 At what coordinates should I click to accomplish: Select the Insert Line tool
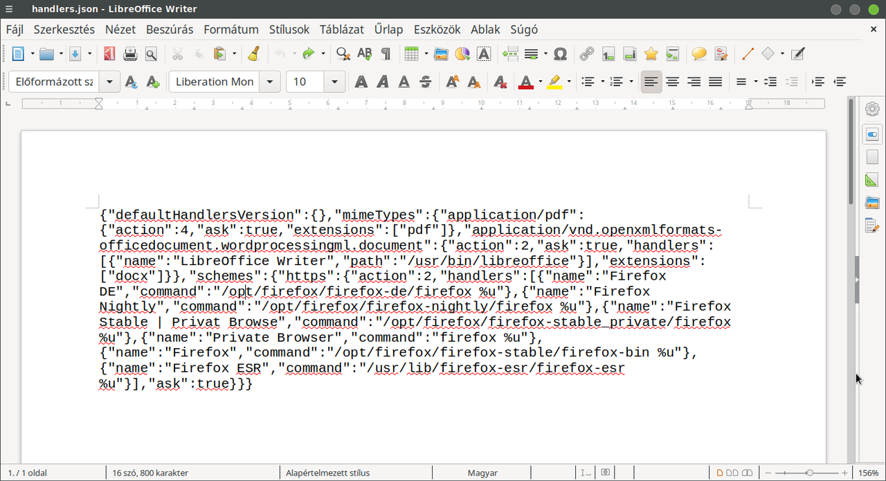click(x=748, y=53)
